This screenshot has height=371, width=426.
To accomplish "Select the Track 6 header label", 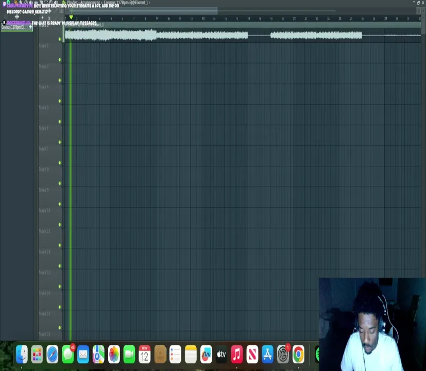I will pos(44,128).
